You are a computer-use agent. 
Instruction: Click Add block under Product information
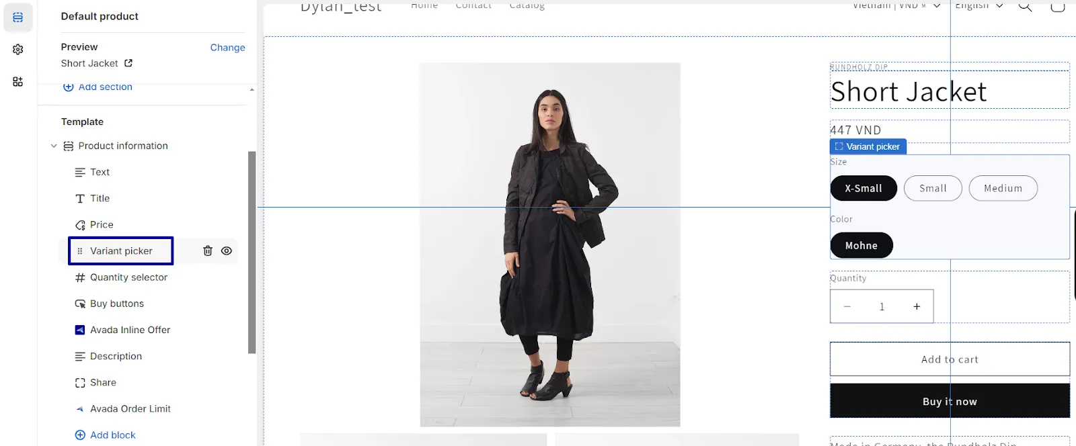105,435
